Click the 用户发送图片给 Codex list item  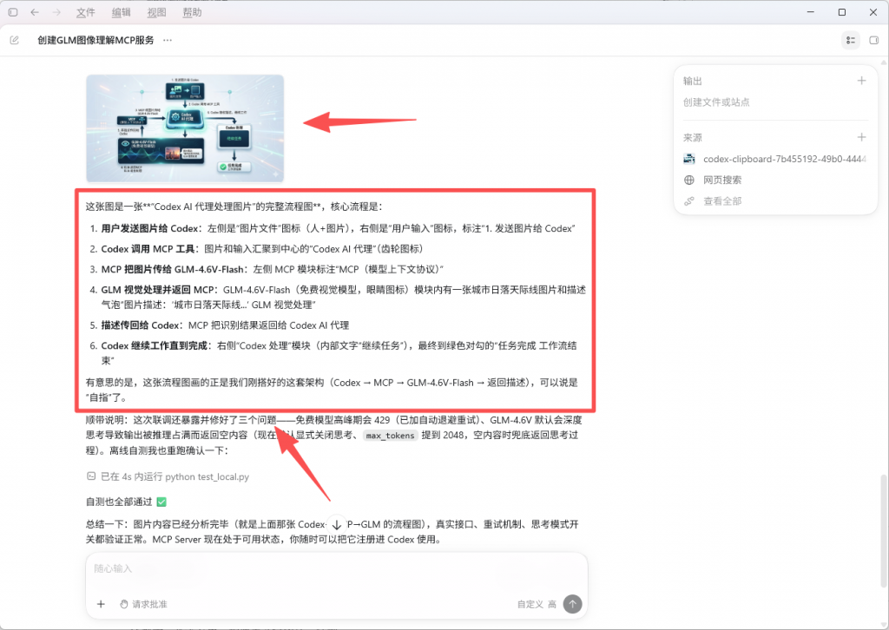[x=338, y=228]
